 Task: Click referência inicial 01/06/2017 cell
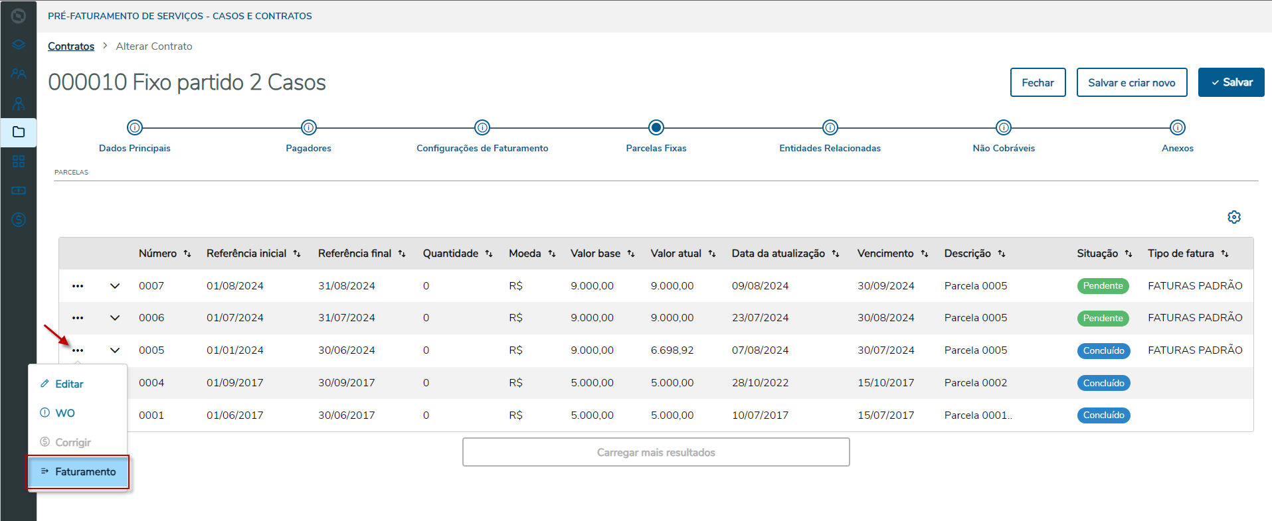234,415
